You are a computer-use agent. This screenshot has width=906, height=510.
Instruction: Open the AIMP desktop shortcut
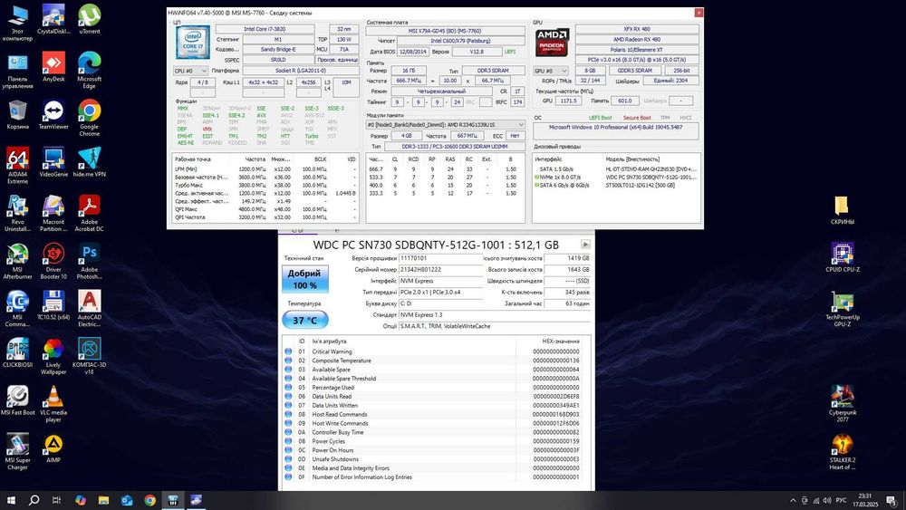point(53,448)
